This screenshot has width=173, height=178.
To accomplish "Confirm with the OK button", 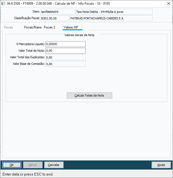I will pyautogui.click(x=12, y=165).
